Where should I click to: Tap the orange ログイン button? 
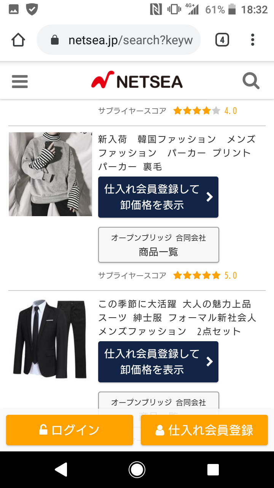[x=70, y=430]
